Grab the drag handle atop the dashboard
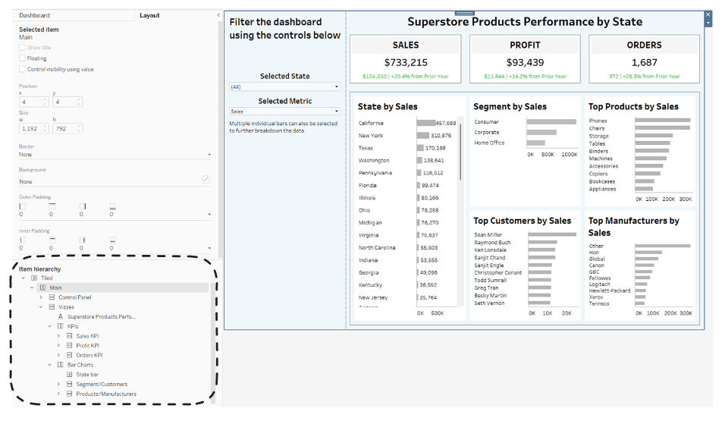 tap(463, 13)
